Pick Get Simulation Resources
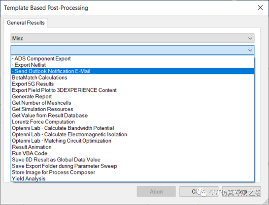This screenshot has width=269, height=205. [x=132, y=109]
